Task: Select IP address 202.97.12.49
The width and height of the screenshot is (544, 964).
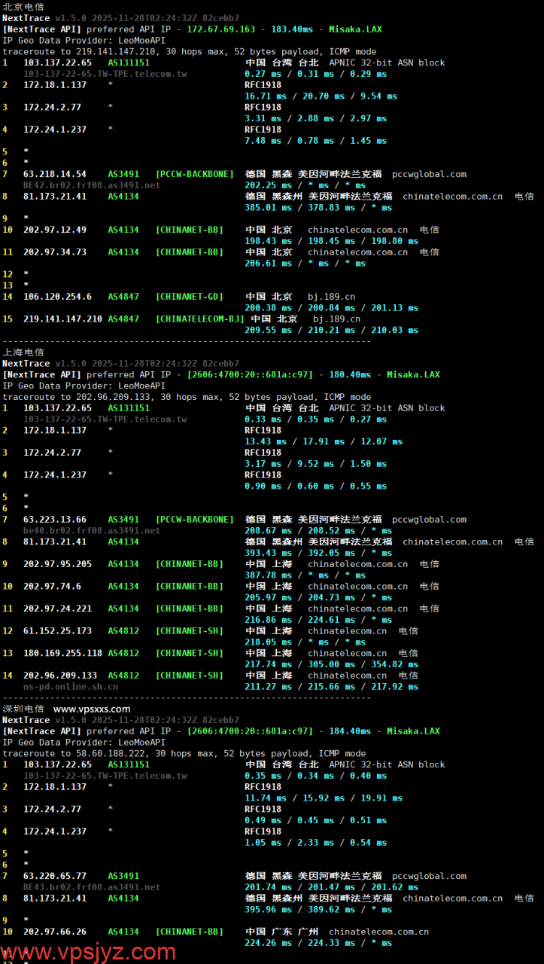Action: point(55,230)
